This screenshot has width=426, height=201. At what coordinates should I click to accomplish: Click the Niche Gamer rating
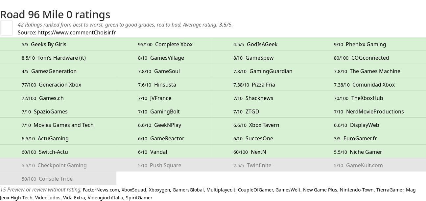click(366, 152)
